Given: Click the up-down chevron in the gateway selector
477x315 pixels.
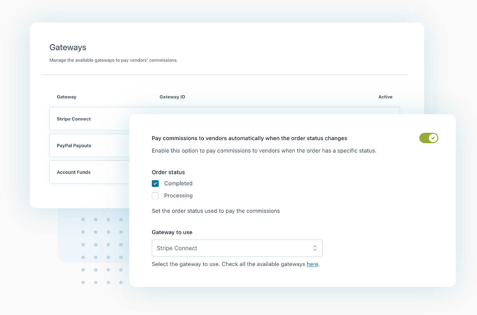Looking at the screenshot, I should point(315,248).
